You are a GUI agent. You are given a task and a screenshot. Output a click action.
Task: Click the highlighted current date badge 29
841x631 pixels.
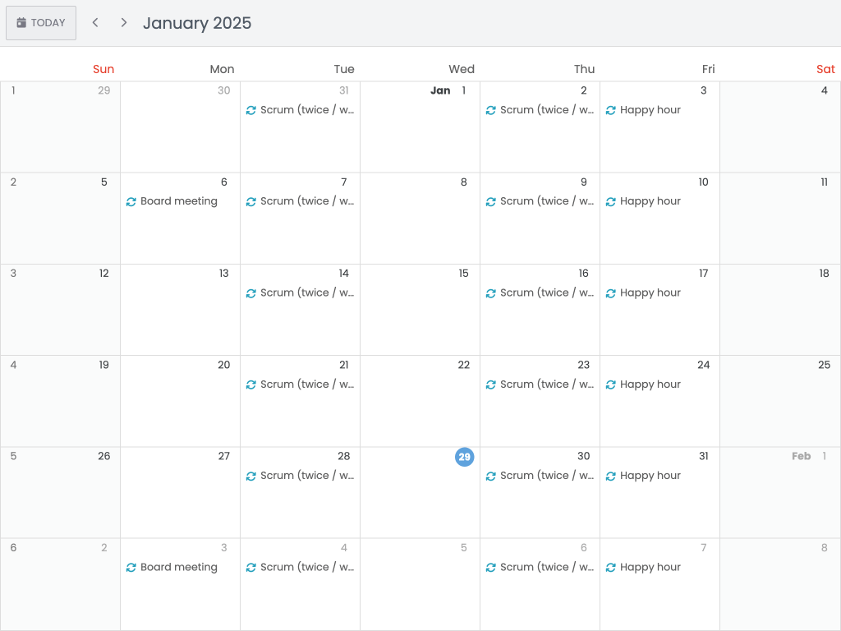[x=464, y=457]
